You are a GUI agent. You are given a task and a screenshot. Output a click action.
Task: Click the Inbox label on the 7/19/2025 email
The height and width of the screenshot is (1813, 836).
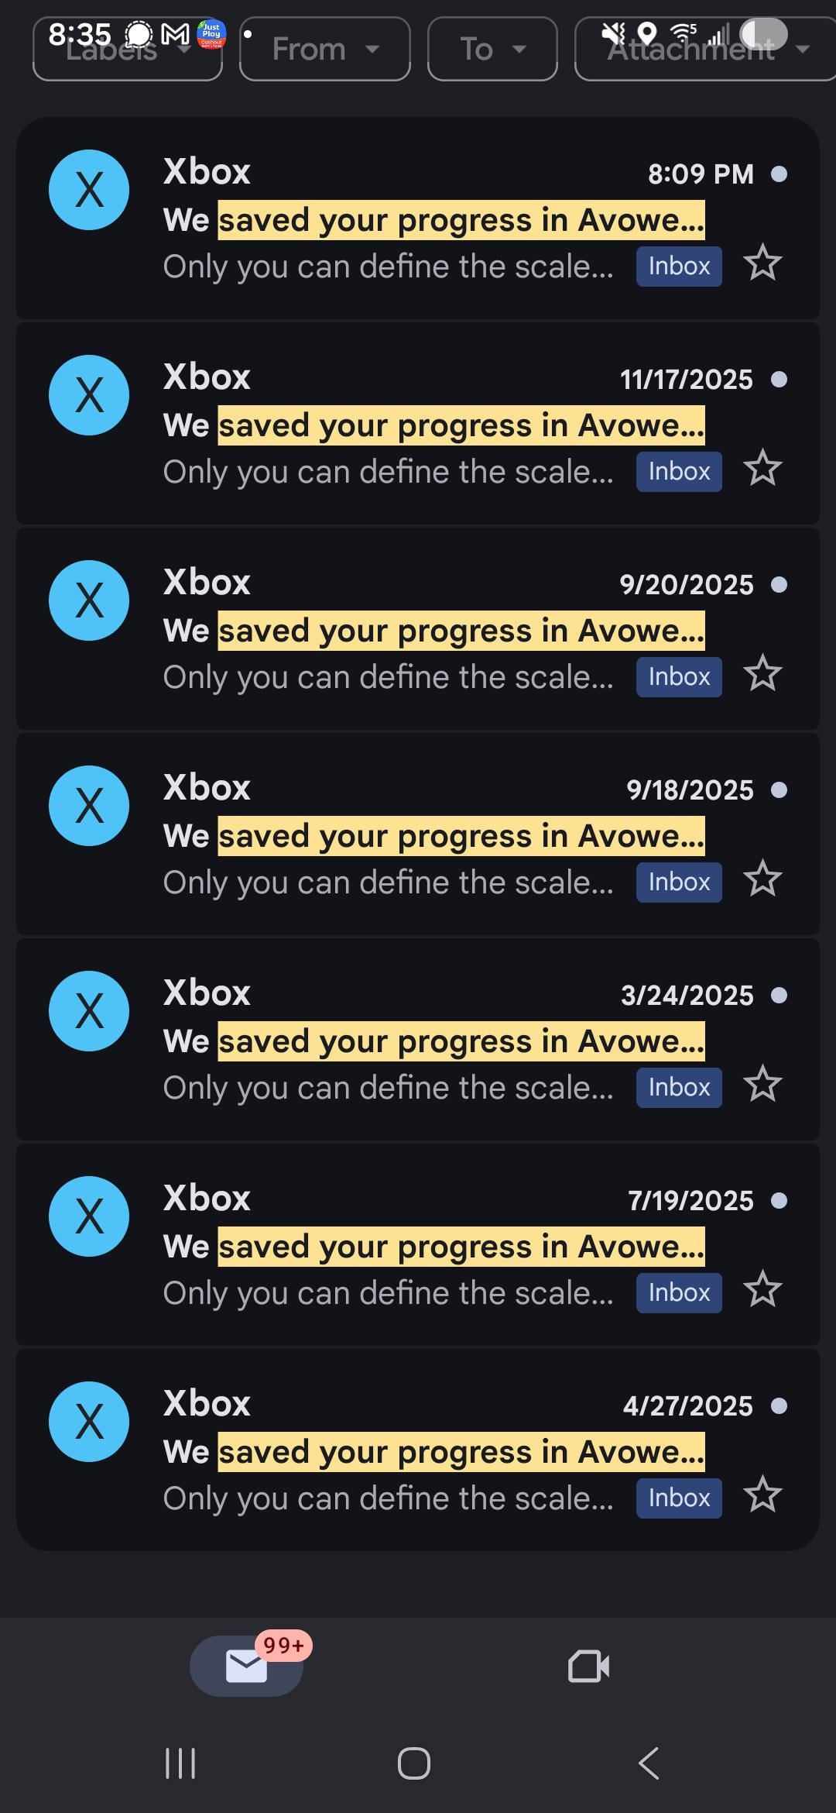679,1293
